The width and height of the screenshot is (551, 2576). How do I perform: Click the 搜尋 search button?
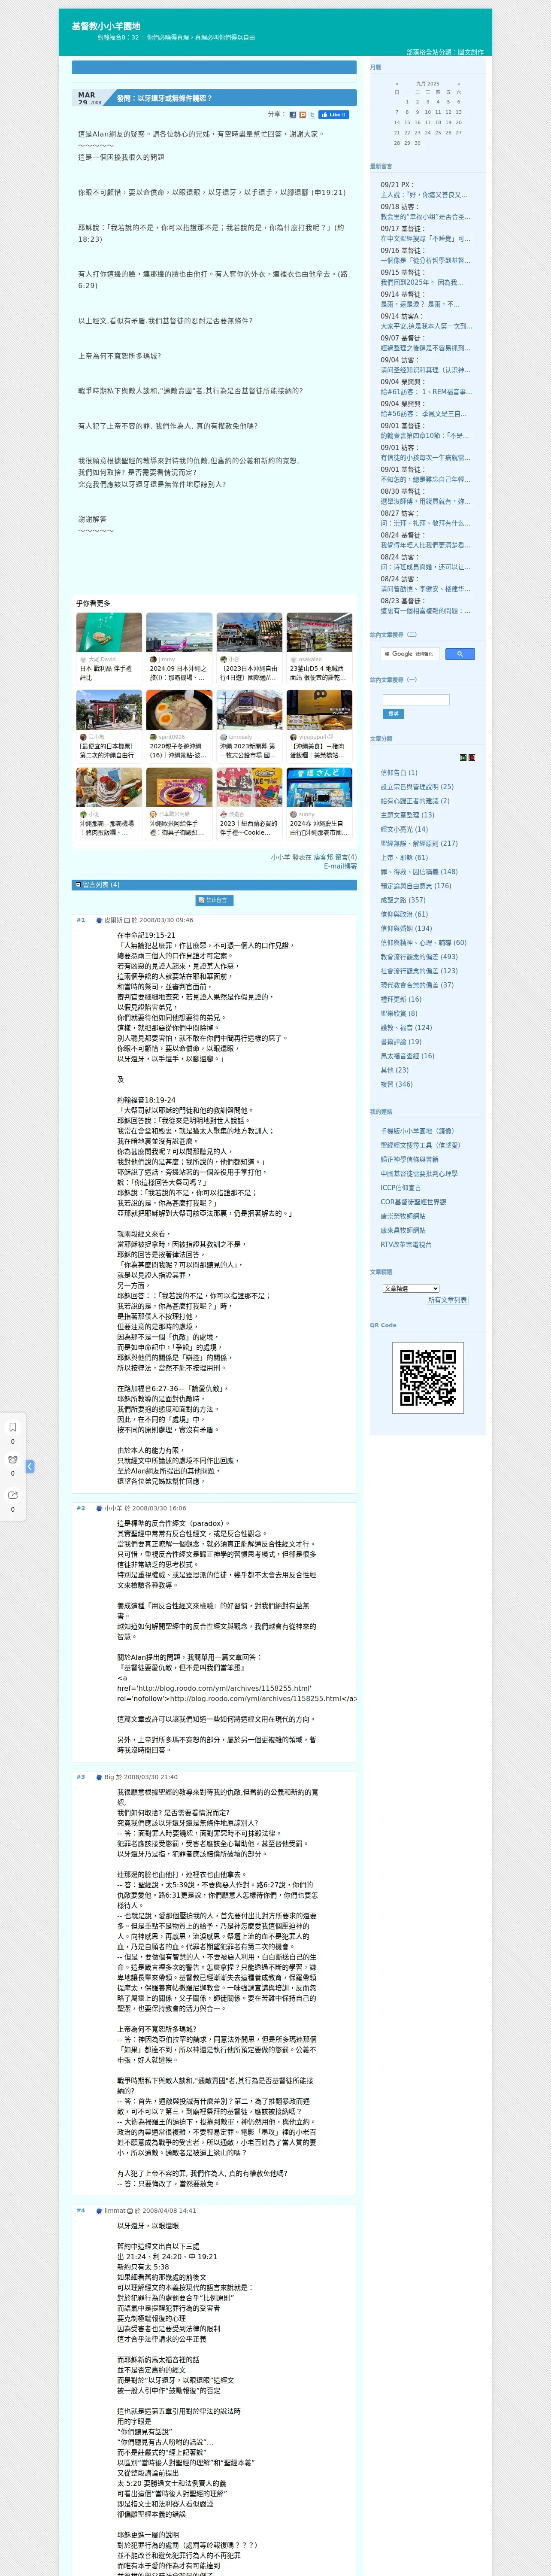(393, 714)
